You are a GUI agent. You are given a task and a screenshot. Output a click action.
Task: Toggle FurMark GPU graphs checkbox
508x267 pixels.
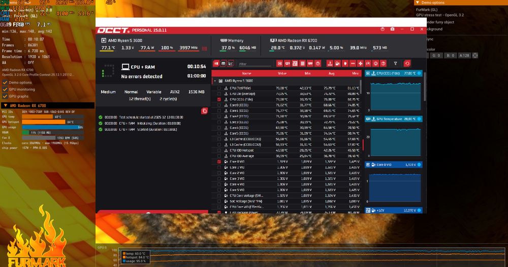pyautogui.click(x=5, y=96)
